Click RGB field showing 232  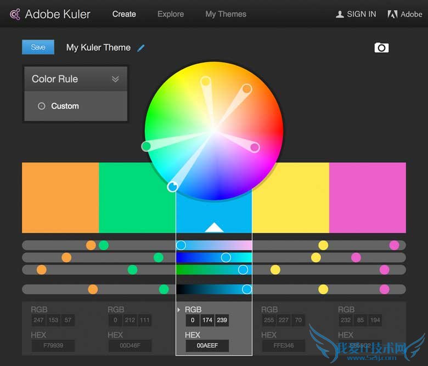click(346, 320)
